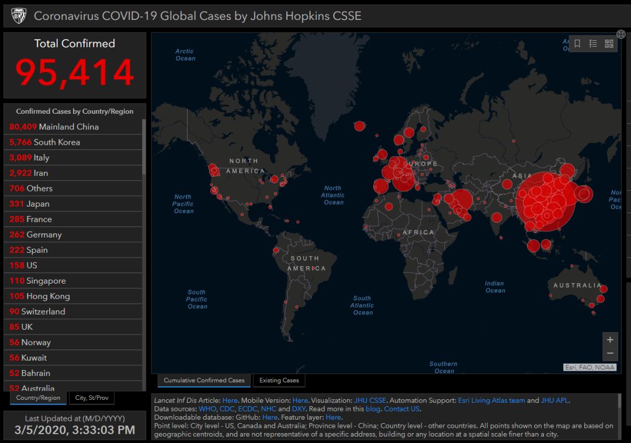Select the Italy row in the list
Viewport: 631px width, 443px height.
(73, 158)
